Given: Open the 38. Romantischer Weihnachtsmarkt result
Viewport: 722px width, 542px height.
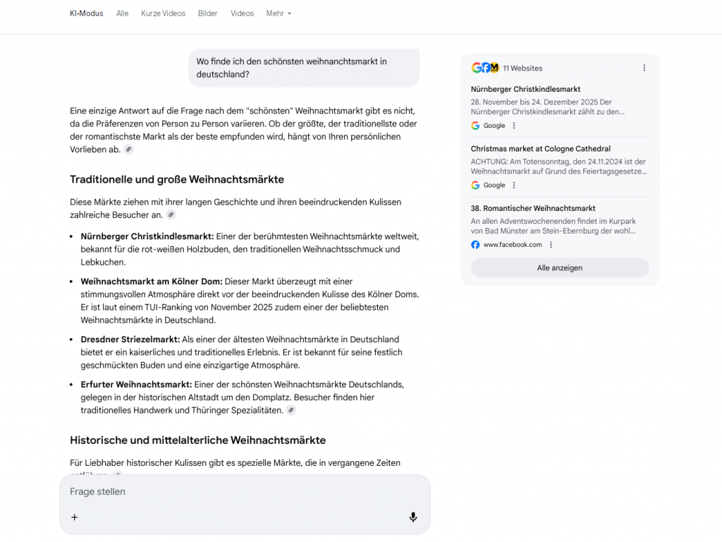Looking at the screenshot, I should click(x=533, y=208).
